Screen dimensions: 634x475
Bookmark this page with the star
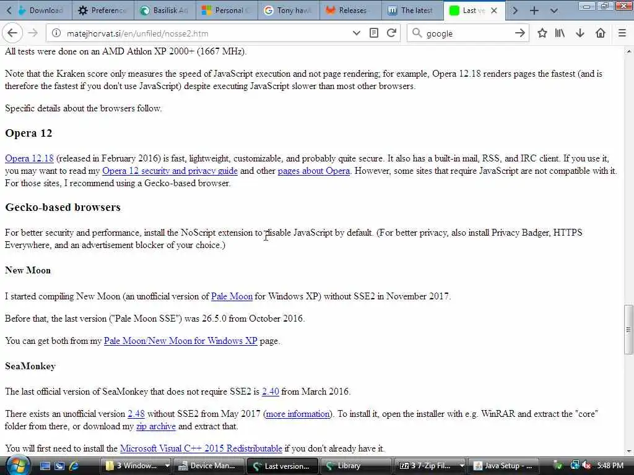(542, 33)
